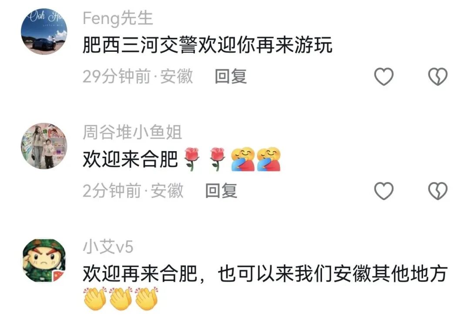Click the 29分钟前·安徽 timestamp
470x316 pixels.
coord(138,76)
